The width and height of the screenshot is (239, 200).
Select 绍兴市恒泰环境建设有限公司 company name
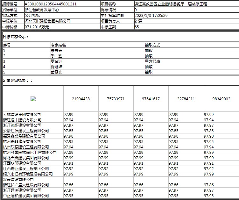tap(28, 174)
